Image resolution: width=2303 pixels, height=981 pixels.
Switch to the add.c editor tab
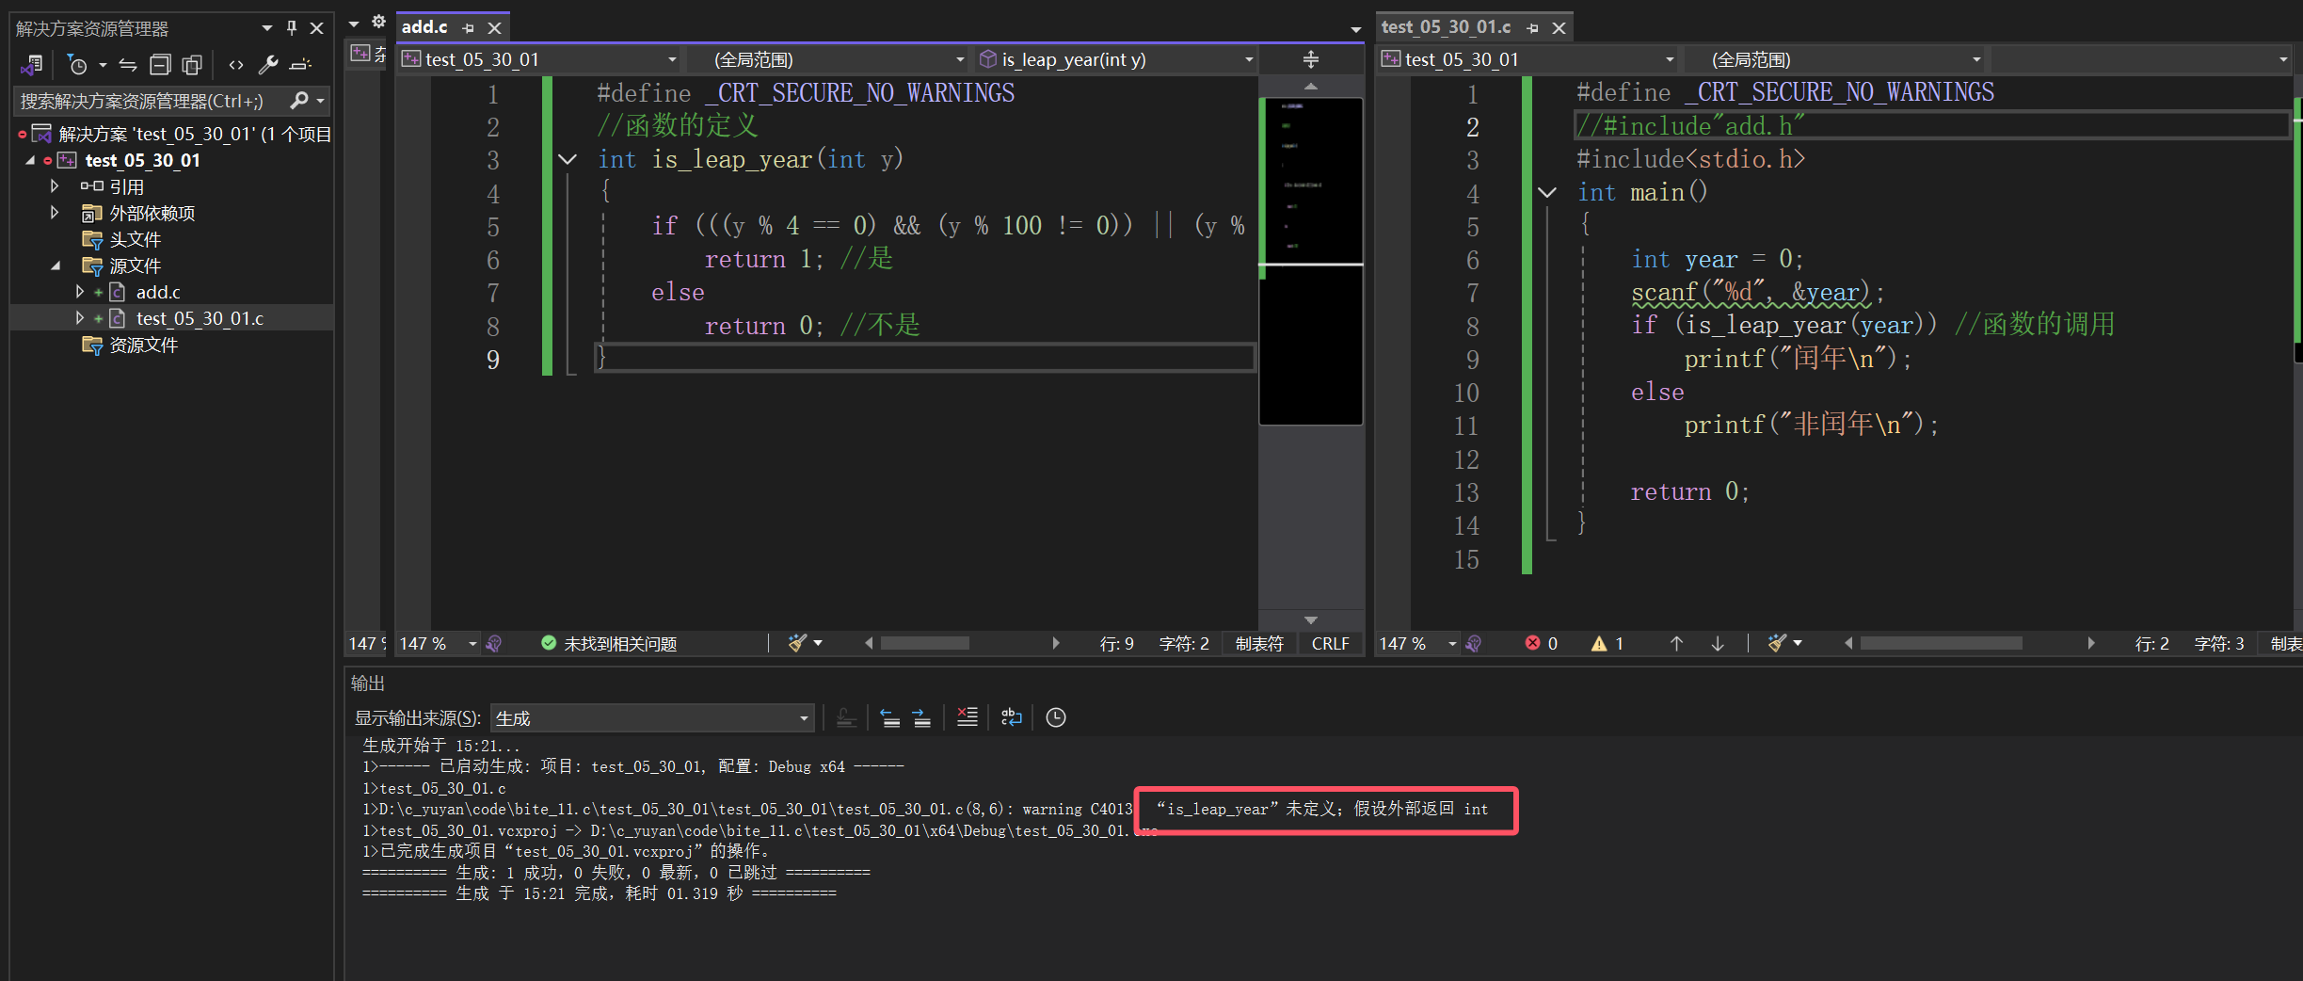click(x=424, y=27)
